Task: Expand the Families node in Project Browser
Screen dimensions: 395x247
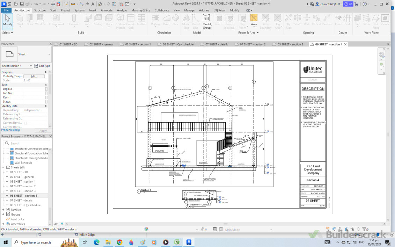Action: (x=3, y=210)
